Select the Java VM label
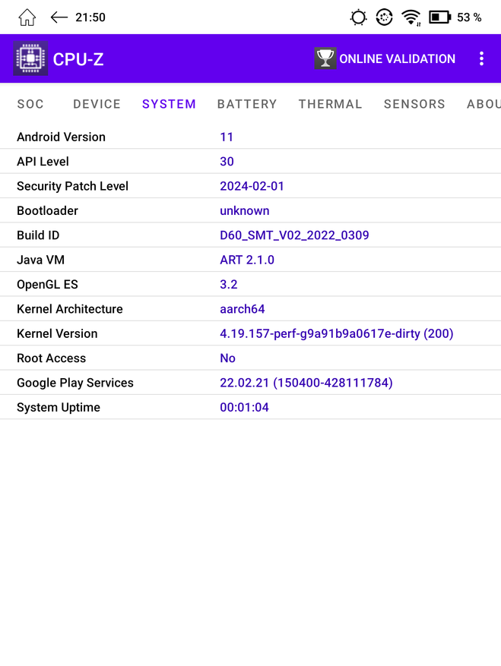This screenshot has height=666, width=501. [40, 260]
